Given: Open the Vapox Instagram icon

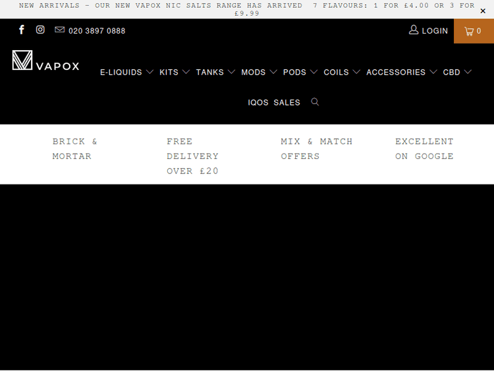Looking at the screenshot, I should [x=40, y=30].
